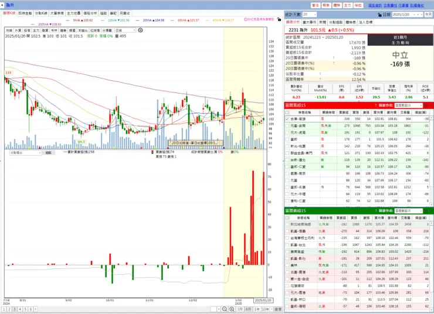Check the buyer row with 買賣超 336
434x314 pixels.
click(287, 119)
